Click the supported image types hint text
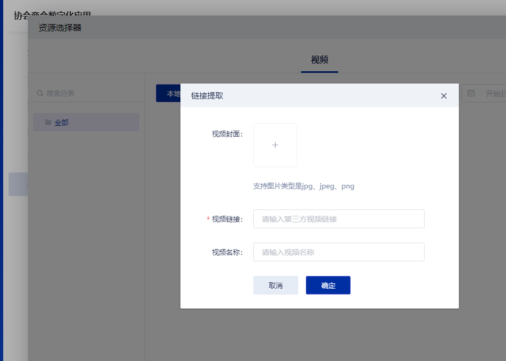The width and height of the screenshot is (506, 361). [304, 186]
